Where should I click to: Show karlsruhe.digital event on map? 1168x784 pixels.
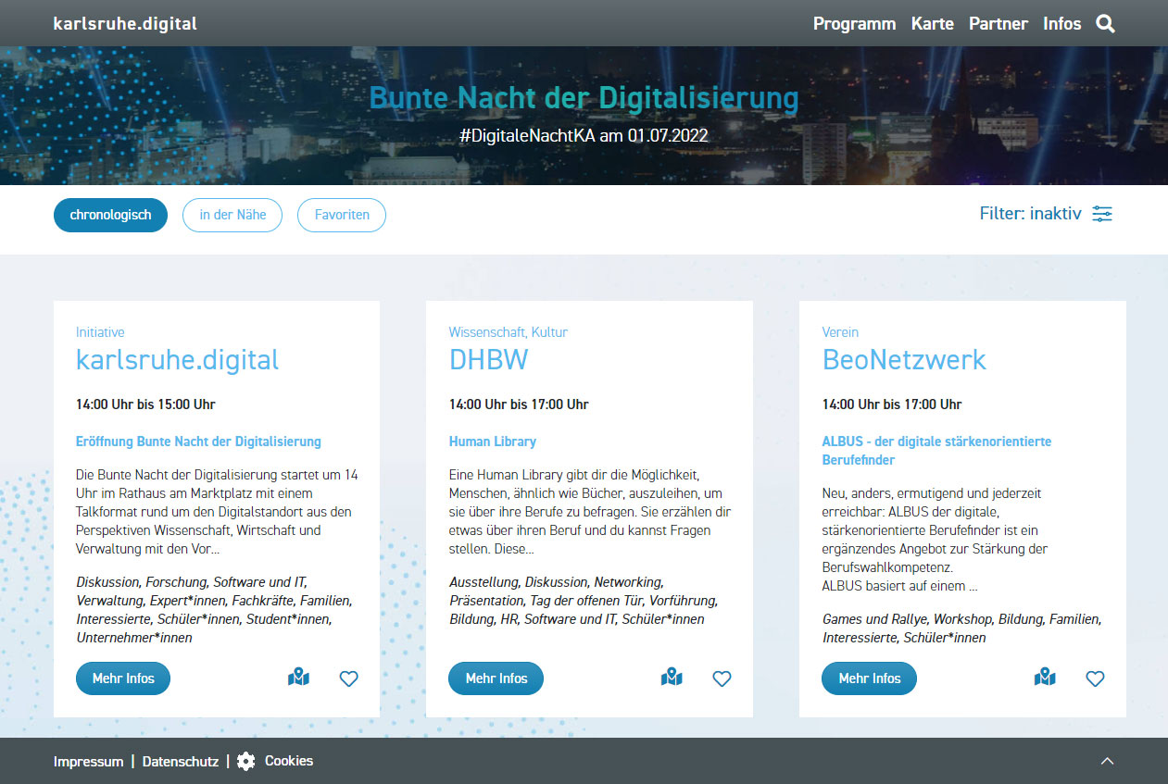click(298, 678)
